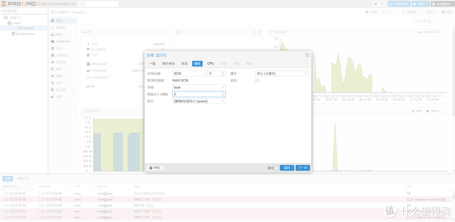Open the QEMU qcow2 format dropdown
Image resolution: width=455 pixels, height=222 pixels.
point(199,101)
